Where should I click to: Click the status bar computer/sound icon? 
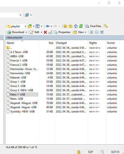coord(102,152)
